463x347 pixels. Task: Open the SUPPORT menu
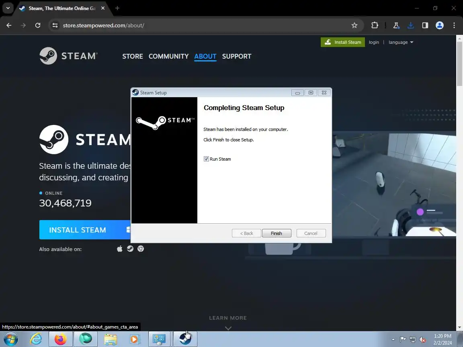236,56
